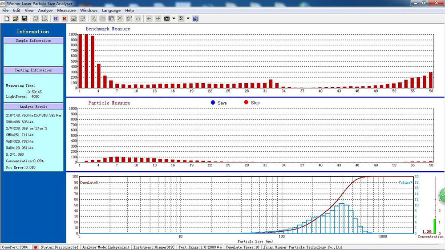Select the red Stop radio indicator

[x=246, y=103]
